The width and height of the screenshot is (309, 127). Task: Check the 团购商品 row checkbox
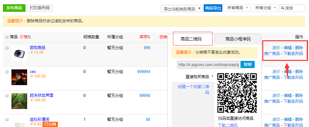pyautogui.click(x=7, y=48)
